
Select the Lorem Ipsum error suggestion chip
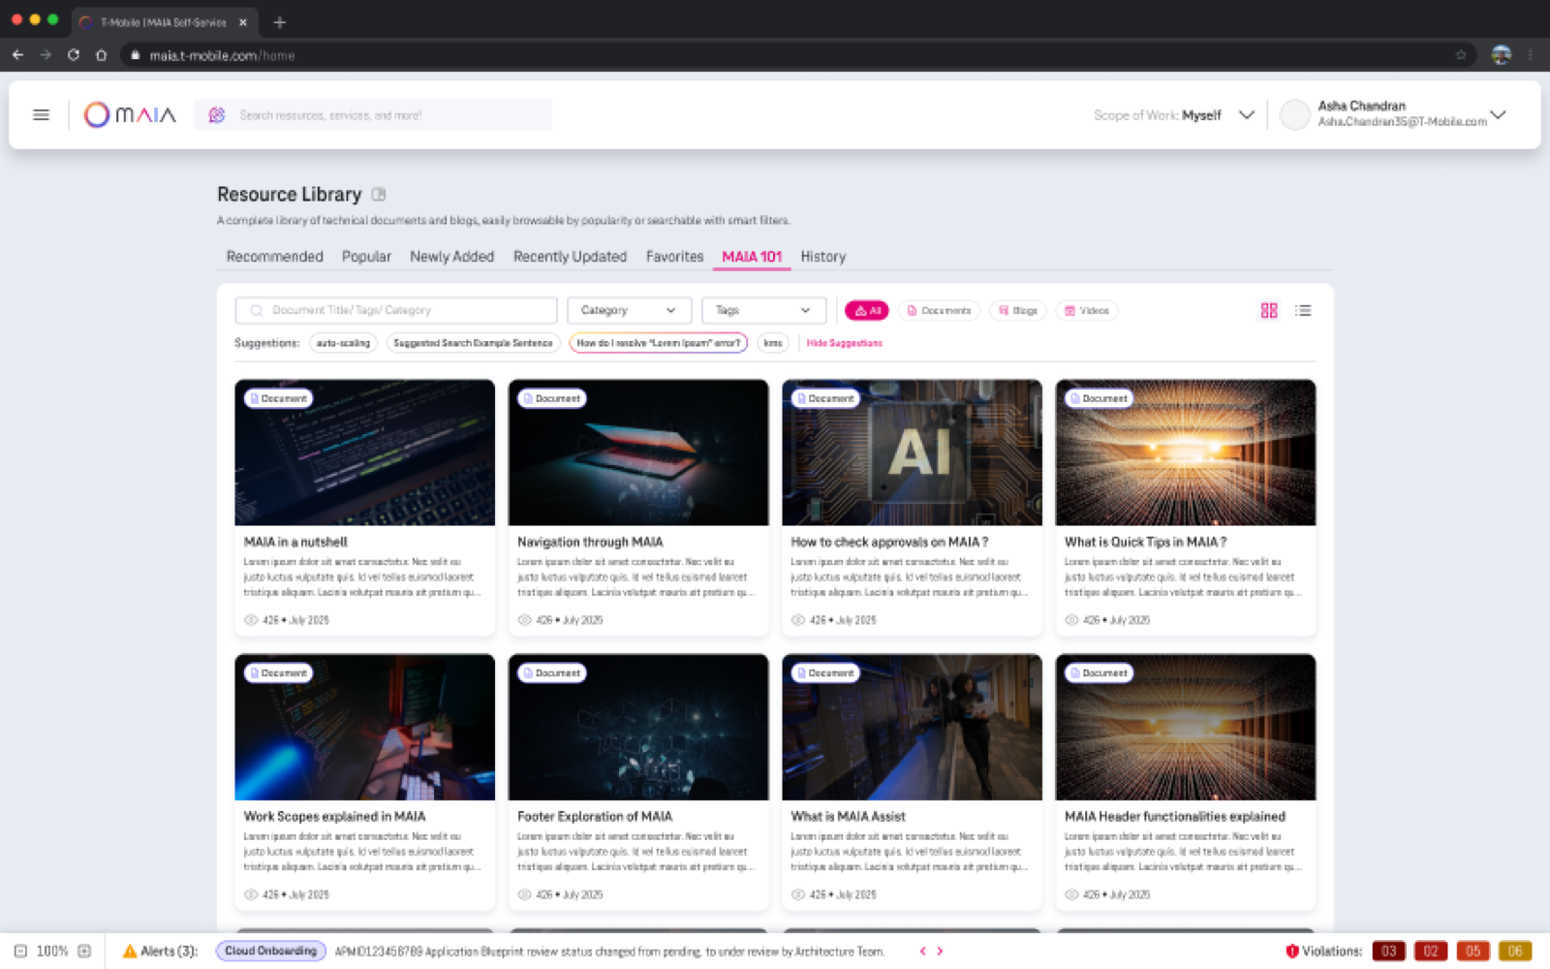(659, 343)
